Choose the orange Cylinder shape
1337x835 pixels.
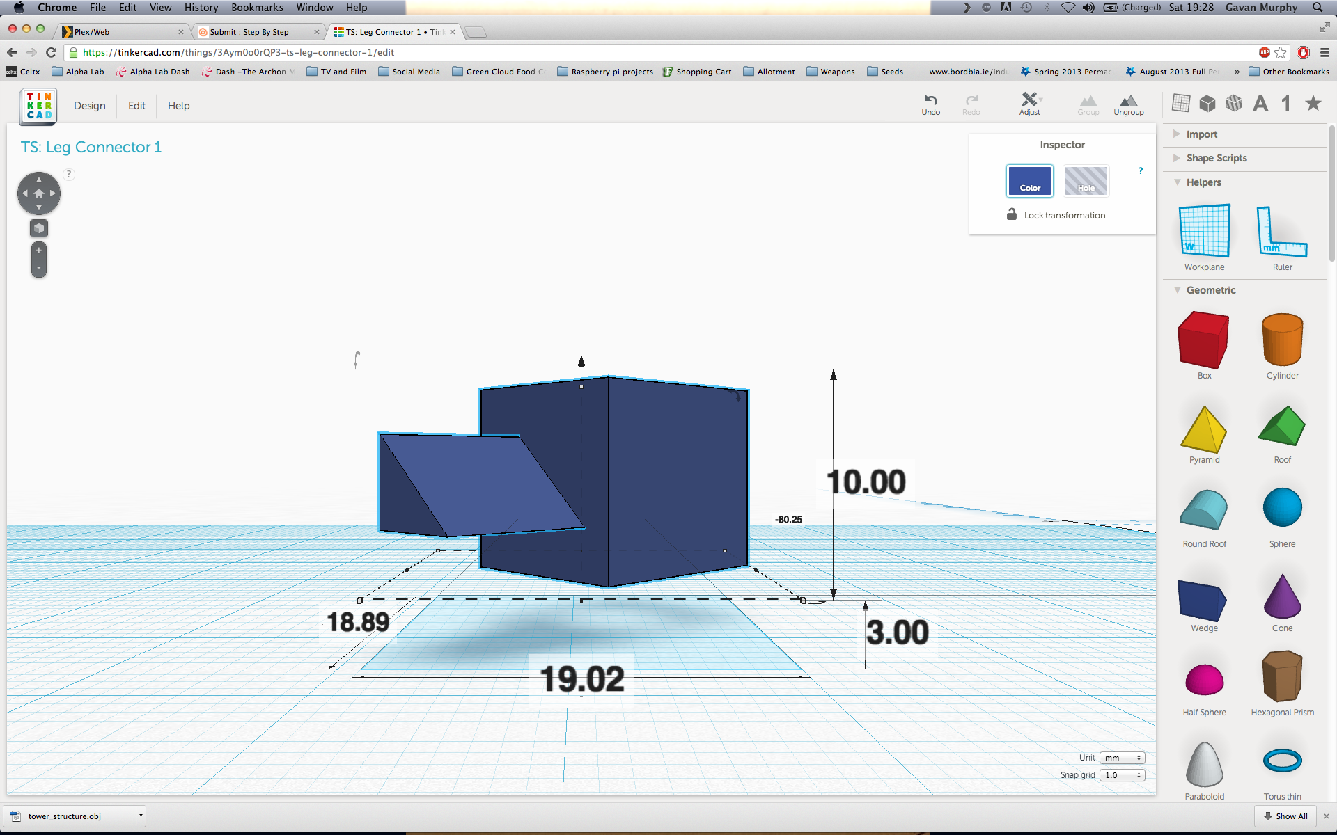pos(1282,345)
